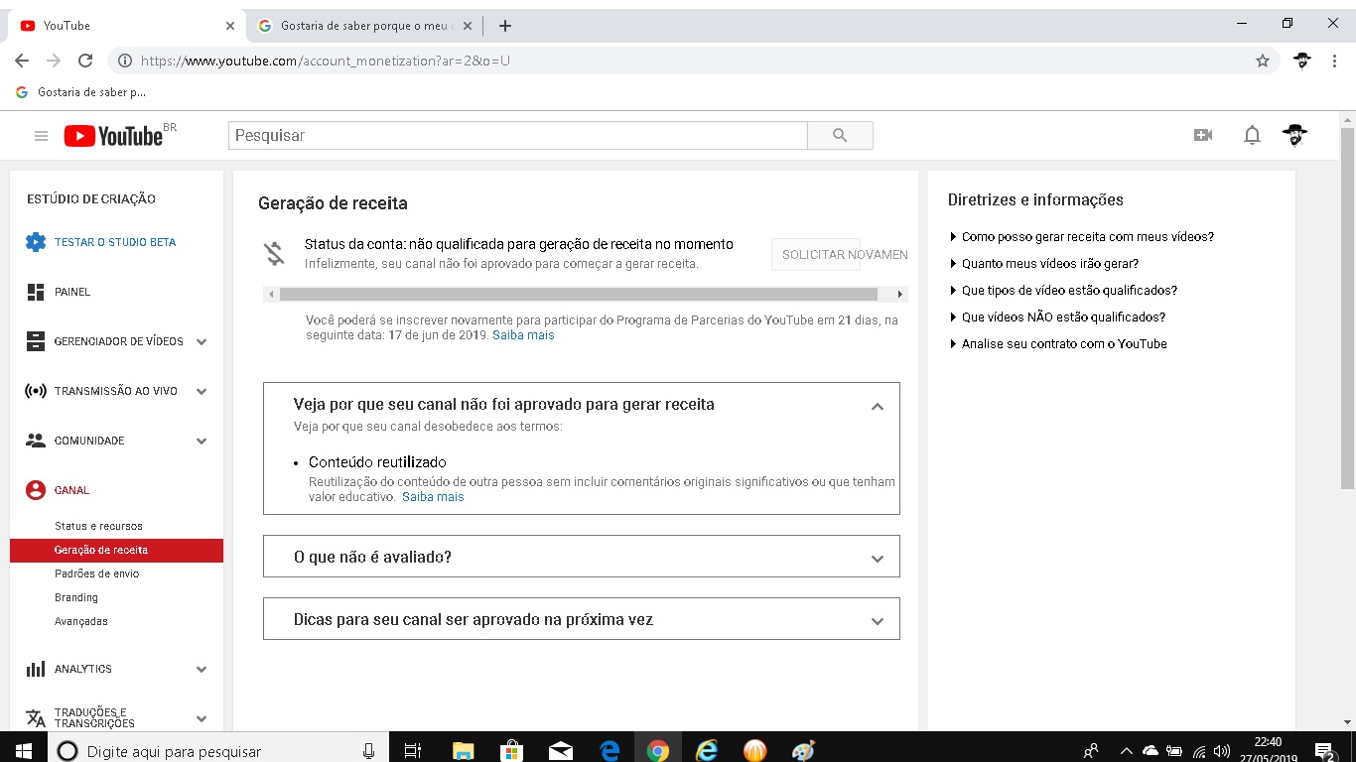This screenshot has height=762, width=1356.
Task: Open Padrões de envio menu item
Action: pyautogui.click(x=96, y=573)
